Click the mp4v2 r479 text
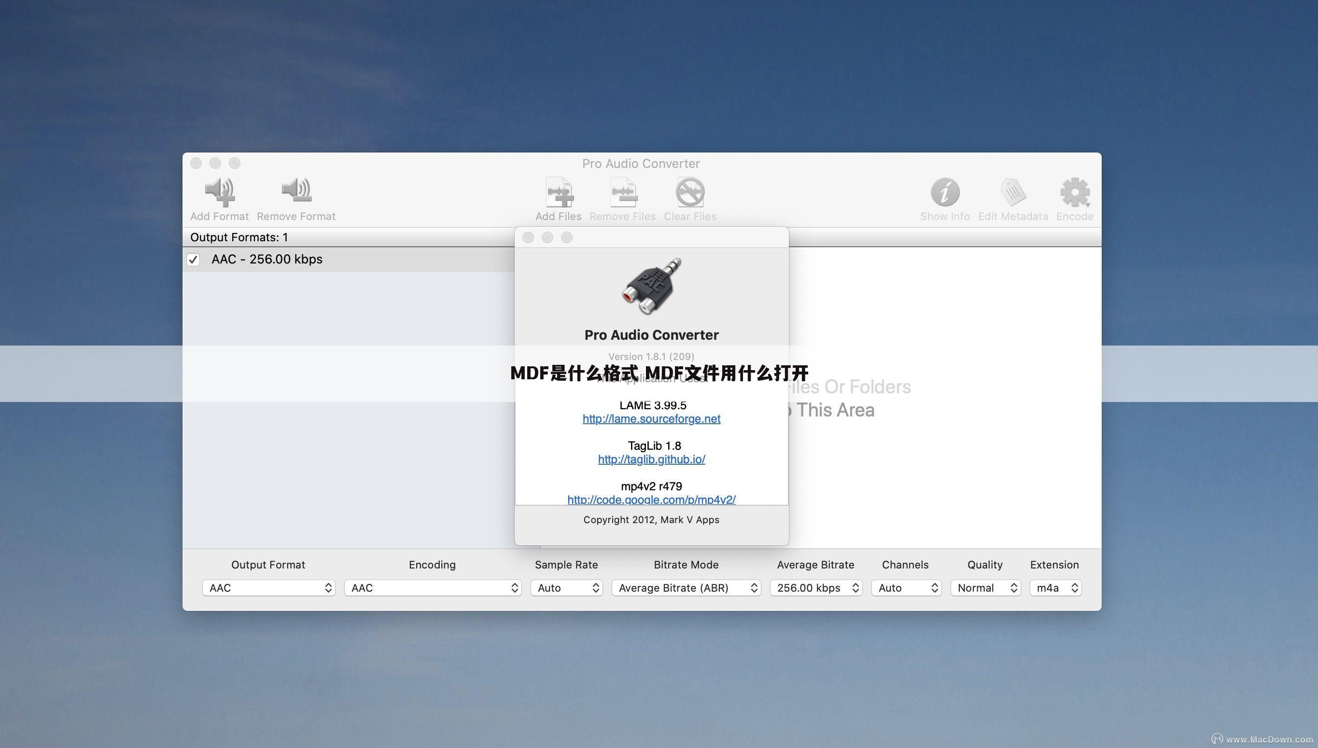Screen dimensions: 1318x748 pos(652,486)
